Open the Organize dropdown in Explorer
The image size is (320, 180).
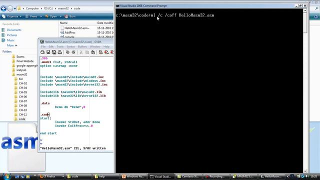click(11, 16)
